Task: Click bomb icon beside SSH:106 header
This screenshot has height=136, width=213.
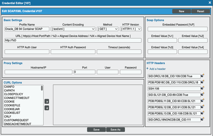Action: coord(202,88)
